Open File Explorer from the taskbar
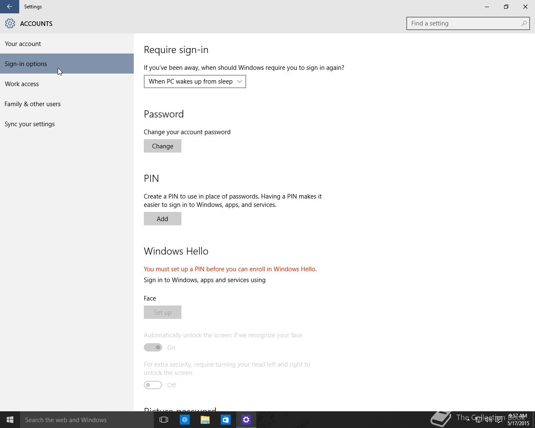This screenshot has width=535, height=428. [205, 420]
